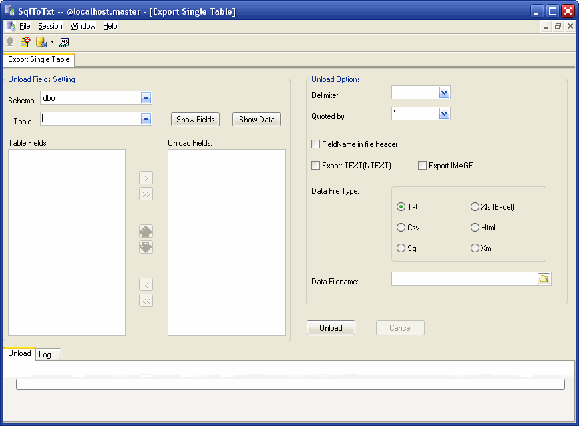Click the calendar with glasses toolbar icon
579x426 pixels.
coord(65,43)
